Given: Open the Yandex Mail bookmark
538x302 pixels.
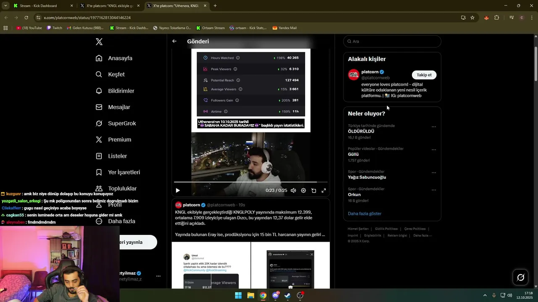Looking at the screenshot, I should (285, 28).
